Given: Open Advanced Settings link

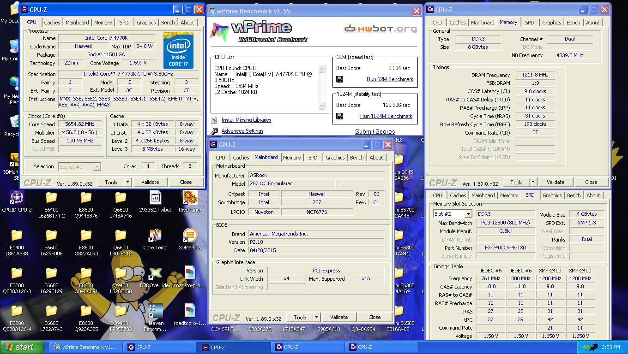Looking at the screenshot, I should [x=242, y=131].
